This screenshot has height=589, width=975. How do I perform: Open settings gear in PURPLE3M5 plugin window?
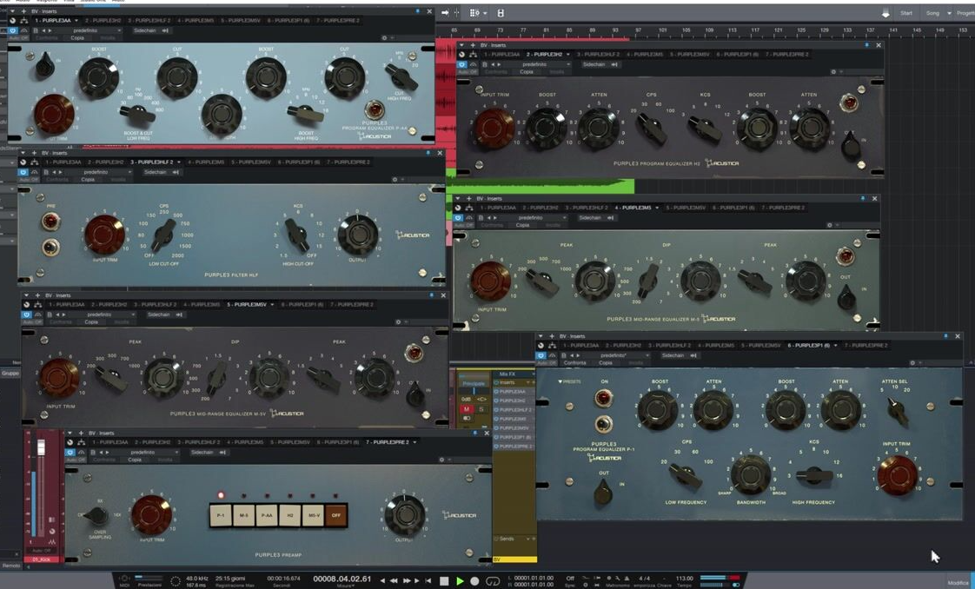(x=830, y=225)
